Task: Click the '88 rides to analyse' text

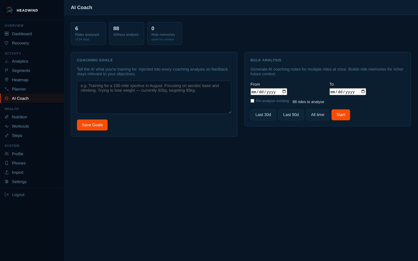Action: coord(308,102)
